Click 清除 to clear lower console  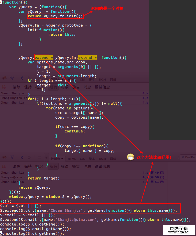point(17,166)
